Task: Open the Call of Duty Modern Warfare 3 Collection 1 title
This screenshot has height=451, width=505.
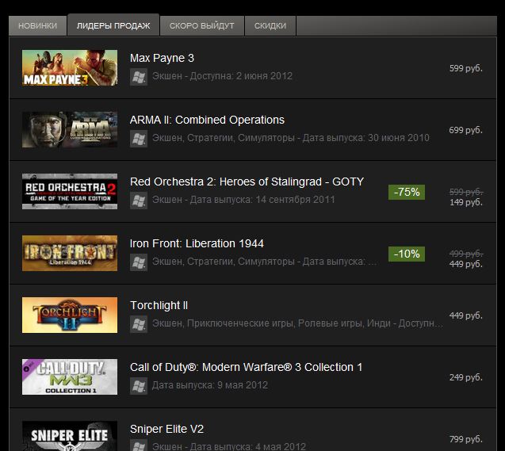Action: (246, 367)
